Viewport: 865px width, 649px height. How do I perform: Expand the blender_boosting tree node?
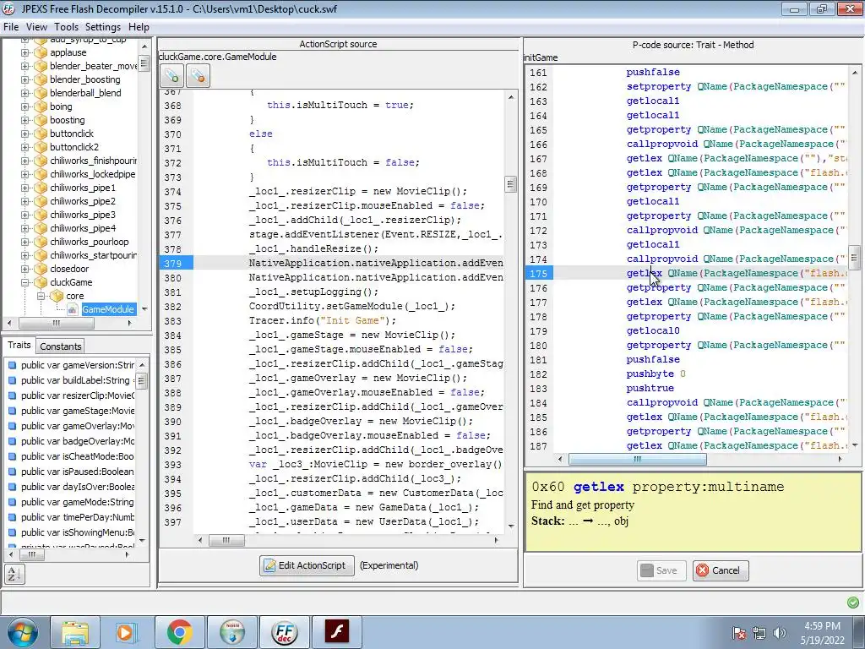(x=24, y=79)
